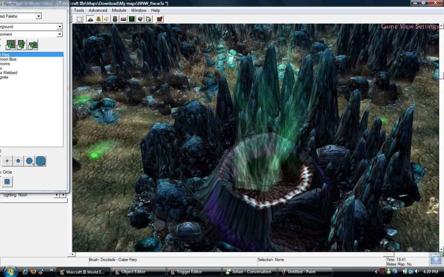Switch to Object Editor taskbar button
Viewport: 444px width, 277px height.
click(139, 272)
